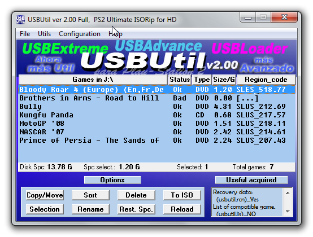Click the Options label button

pyautogui.click(x=112, y=180)
